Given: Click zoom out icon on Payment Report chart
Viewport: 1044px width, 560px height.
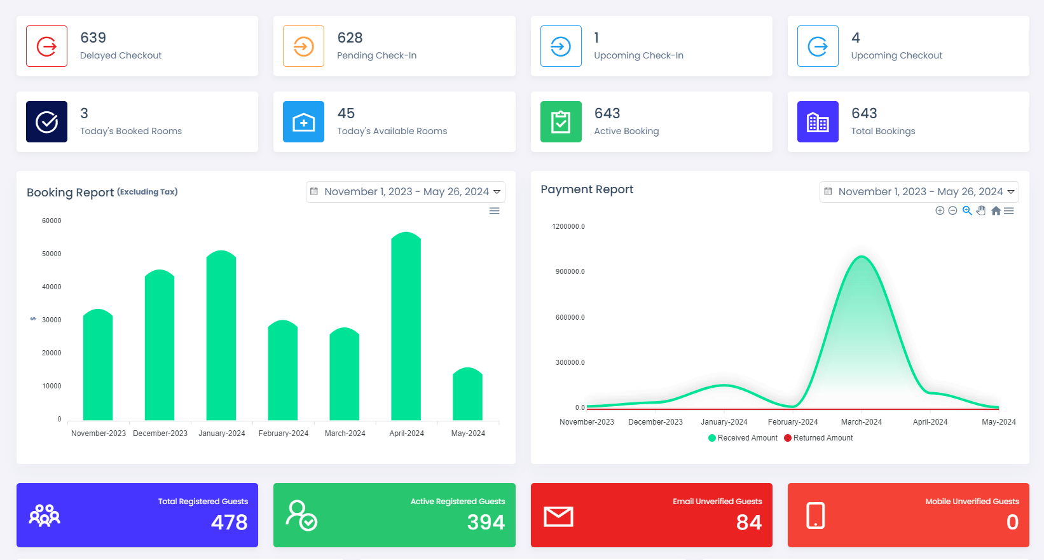Looking at the screenshot, I should [x=952, y=211].
